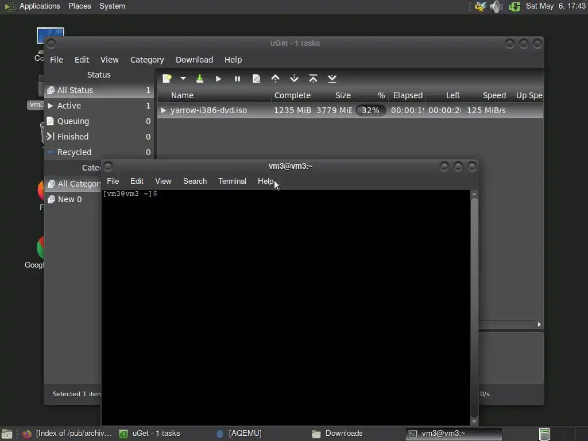Sort by Left column header
Screen dimensions: 588x441
445,95
